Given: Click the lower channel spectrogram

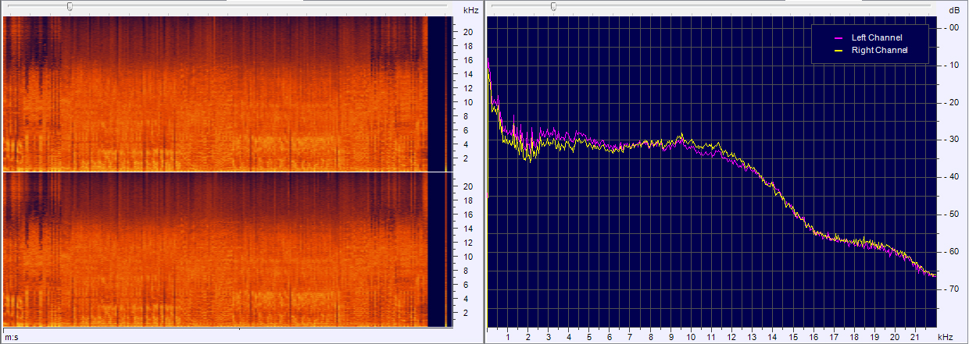Looking at the screenshot, I should pos(215,250).
